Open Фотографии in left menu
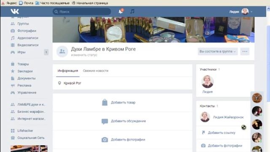The height and width of the screenshot is (152, 270). [x=27, y=31]
